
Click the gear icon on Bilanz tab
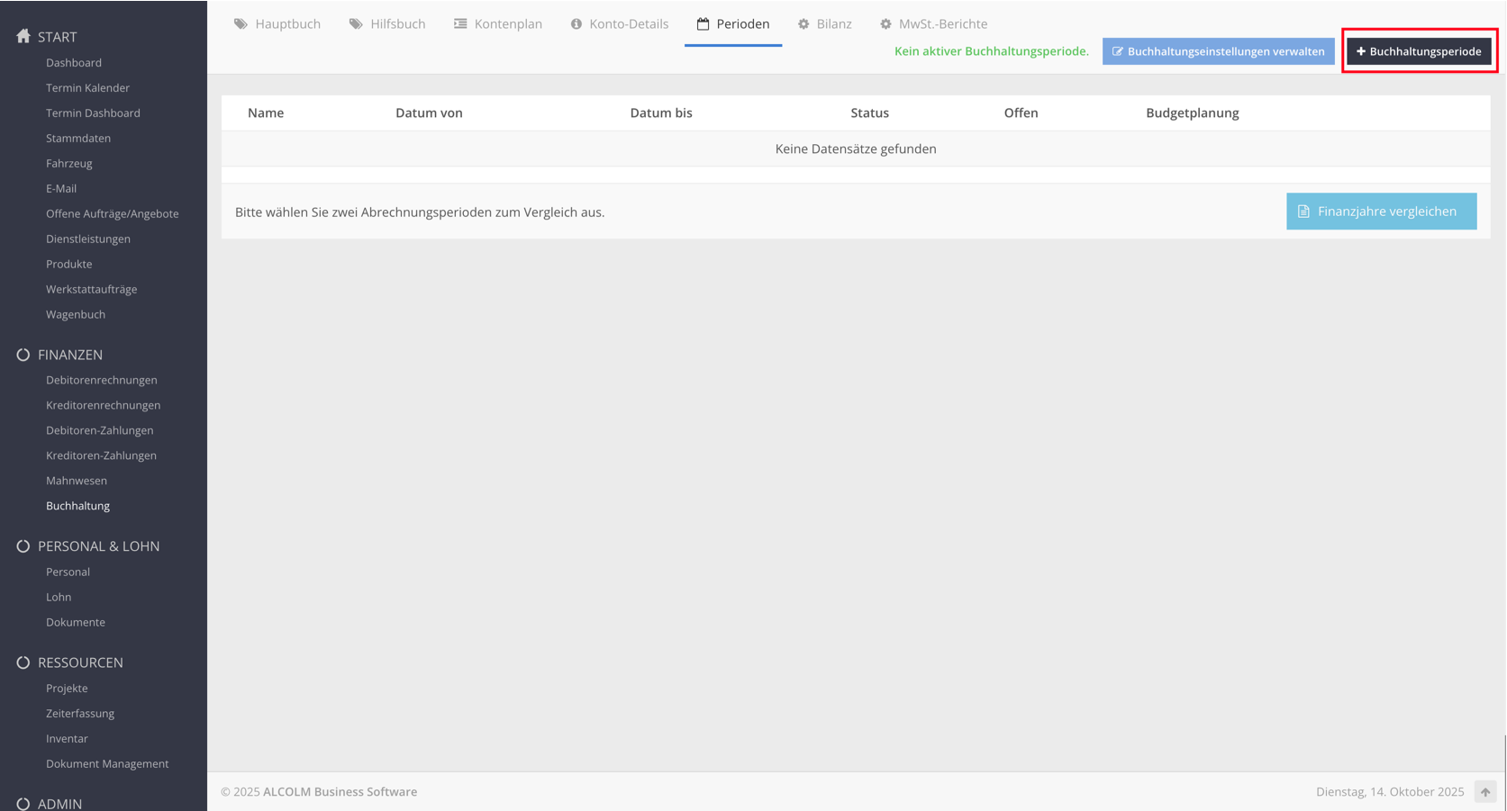803,24
